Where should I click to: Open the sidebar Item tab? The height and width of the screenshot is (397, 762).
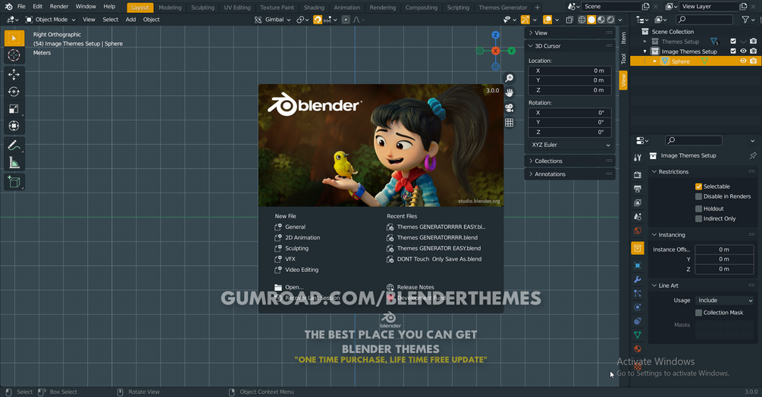click(x=623, y=37)
